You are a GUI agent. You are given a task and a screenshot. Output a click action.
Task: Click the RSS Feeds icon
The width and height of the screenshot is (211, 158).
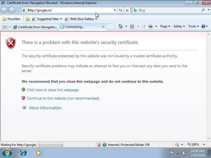[x=132, y=27]
